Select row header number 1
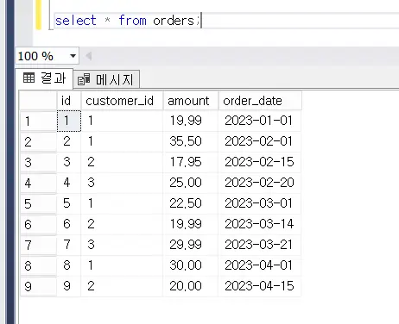Screen dimensions: 399x324 coord(38,121)
